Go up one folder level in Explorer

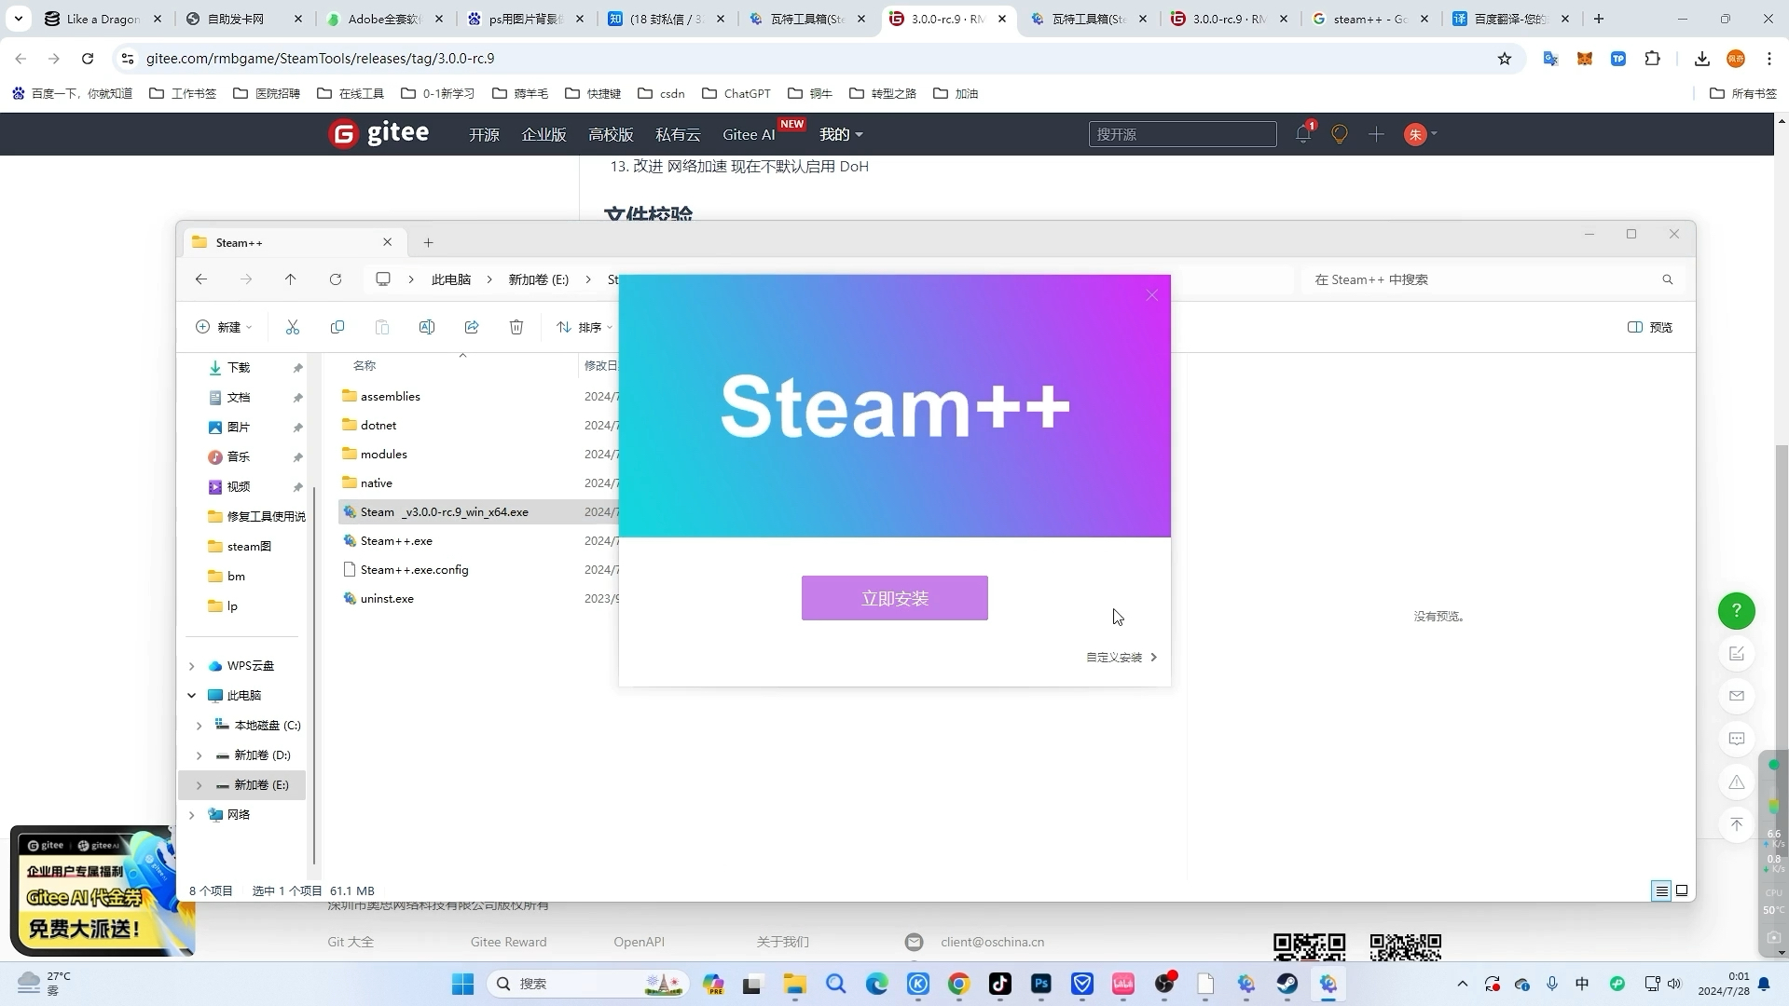[290, 279]
